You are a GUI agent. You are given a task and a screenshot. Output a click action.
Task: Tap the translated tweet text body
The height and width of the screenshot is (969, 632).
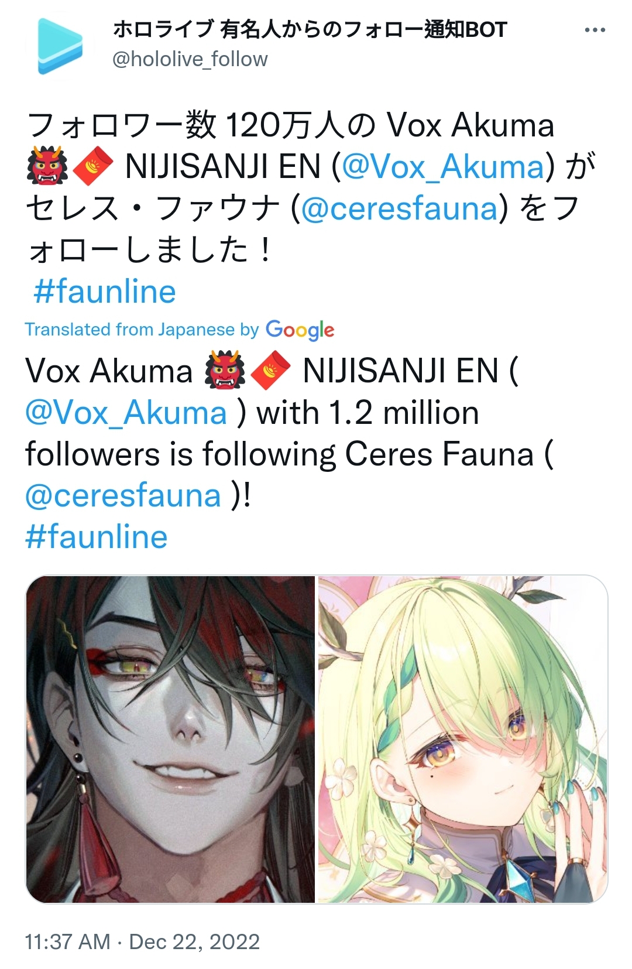[289, 454]
